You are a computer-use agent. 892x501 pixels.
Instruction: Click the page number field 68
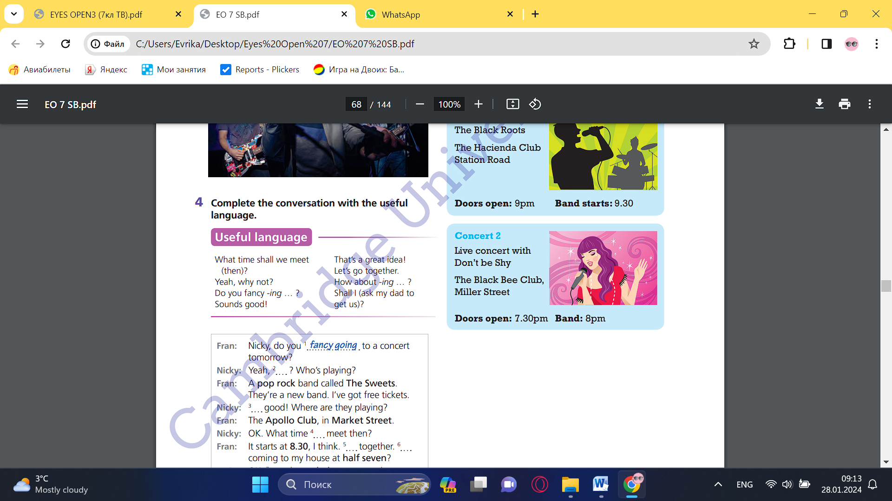356,104
